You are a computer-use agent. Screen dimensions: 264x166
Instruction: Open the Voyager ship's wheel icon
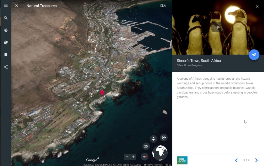click(6, 30)
